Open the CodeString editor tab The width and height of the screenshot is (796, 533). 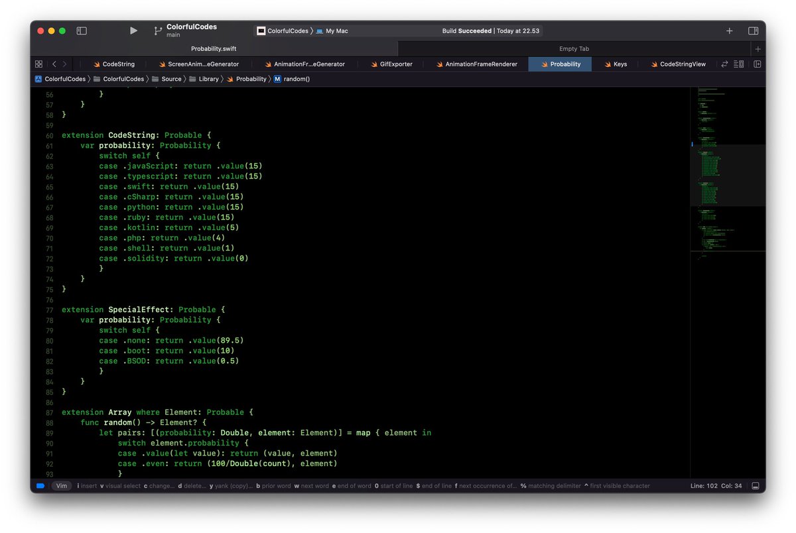tap(113, 64)
